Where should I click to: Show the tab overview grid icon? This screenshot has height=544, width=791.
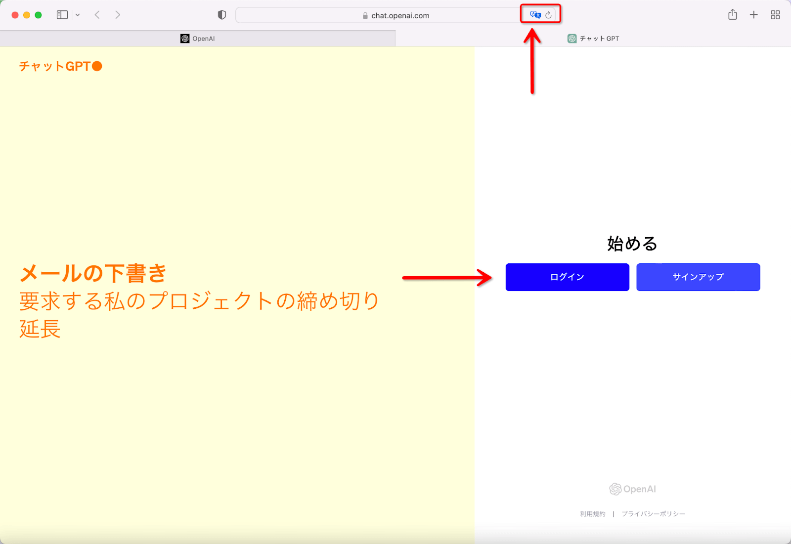pos(775,15)
